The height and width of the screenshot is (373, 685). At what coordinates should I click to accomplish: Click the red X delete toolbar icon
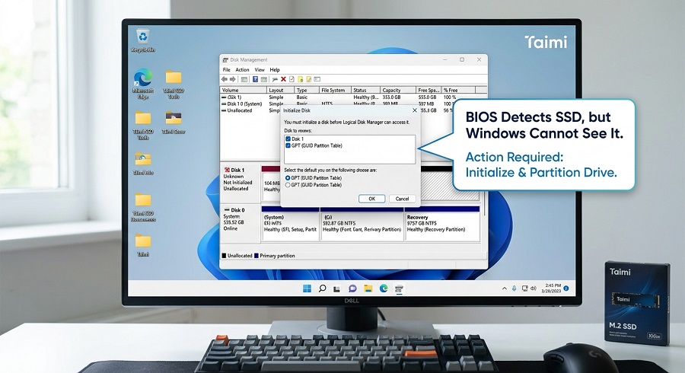coord(283,79)
